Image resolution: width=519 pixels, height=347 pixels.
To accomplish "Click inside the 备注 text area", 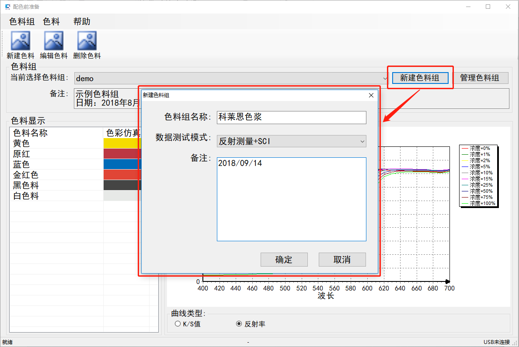I will click(291, 199).
